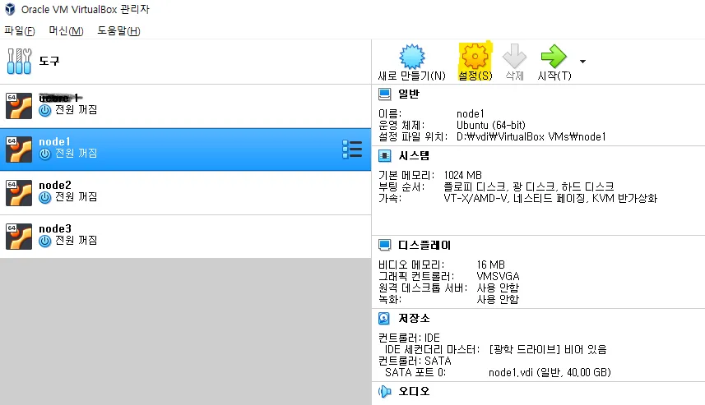The width and height of the screenshot is (705, 405).
Task: Click the System (시스템) chip icon
Action: point(385,156)
